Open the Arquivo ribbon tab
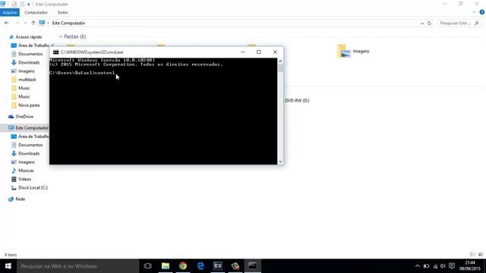The height and width of the screenshot is (273, 486). pyautogui.click(x=10, y=12)
